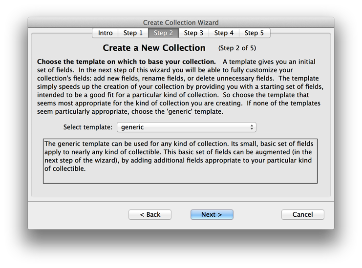362x268 pixels.
Task: Switch to the Step 5 tab
Action: pos(254,33)
